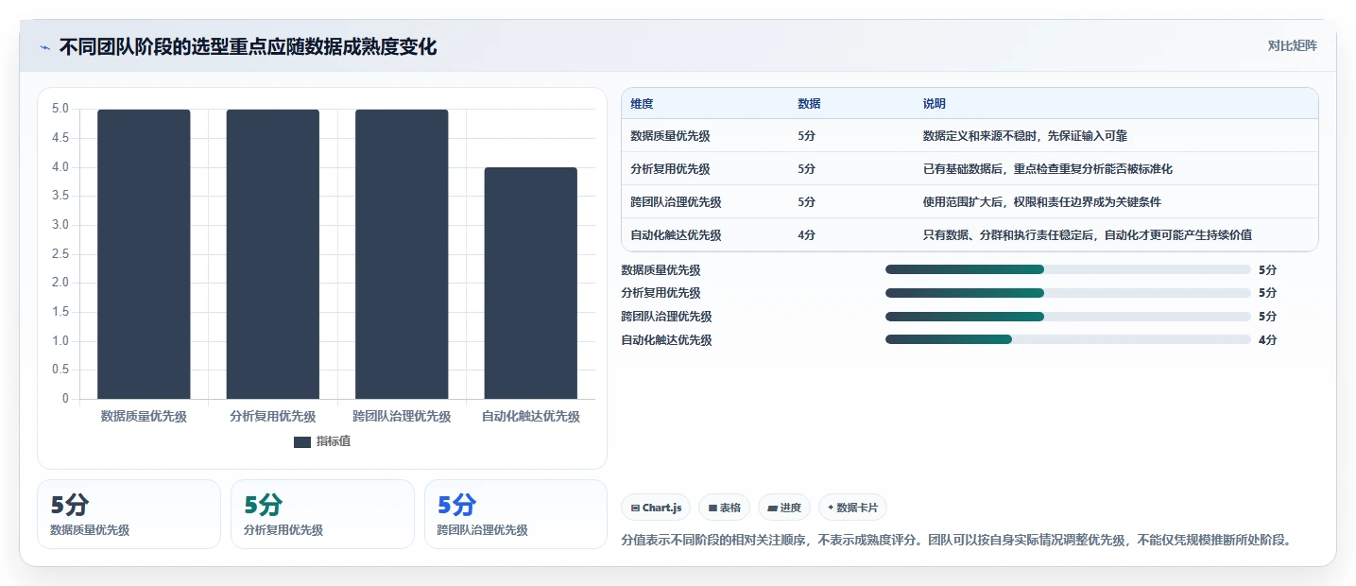Click the footnote starting 分值表示不同阶段

pos(956,541)
